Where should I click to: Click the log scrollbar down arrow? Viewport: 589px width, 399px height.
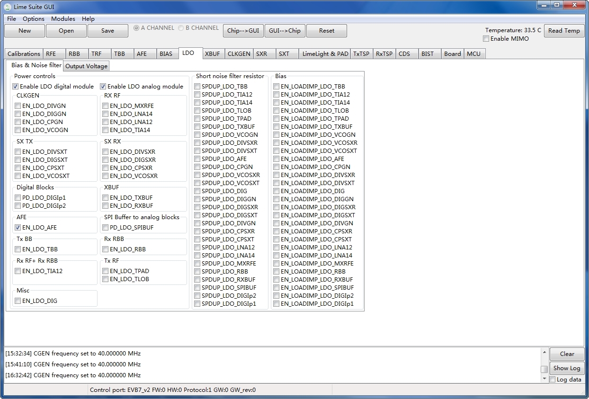544,379
